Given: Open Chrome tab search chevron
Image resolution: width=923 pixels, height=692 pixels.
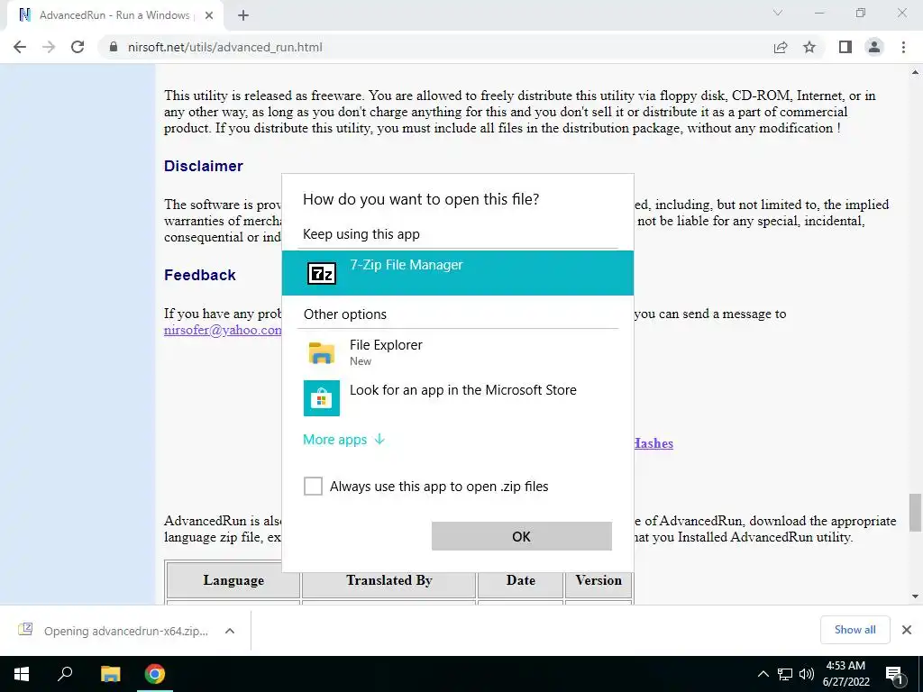Looking at the screenshot, I should coord(778,13).
